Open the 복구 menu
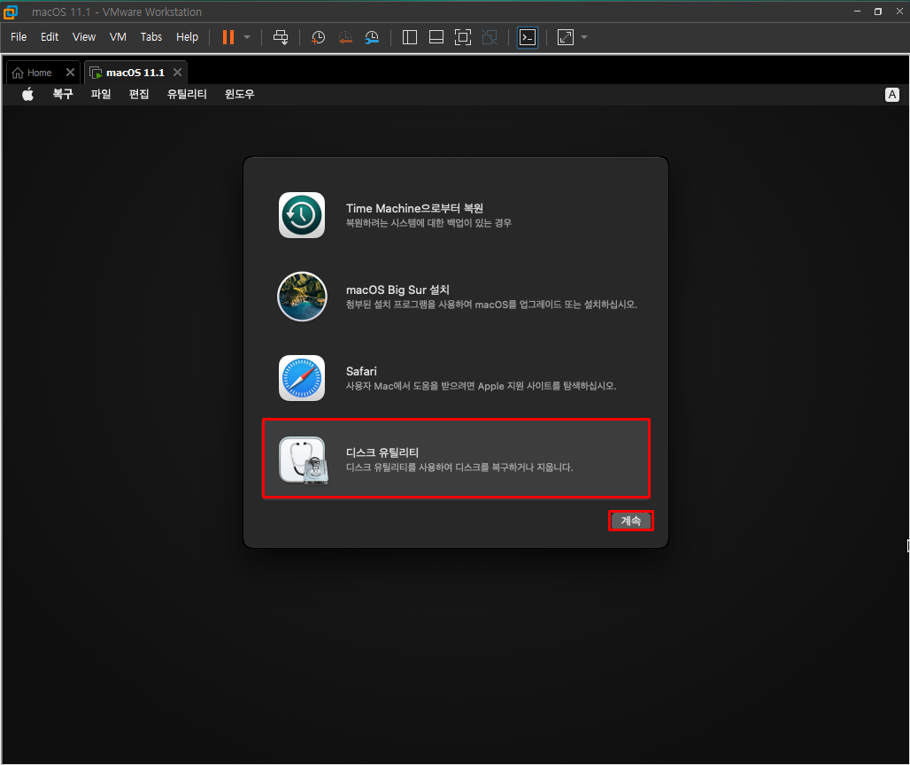 63,94
